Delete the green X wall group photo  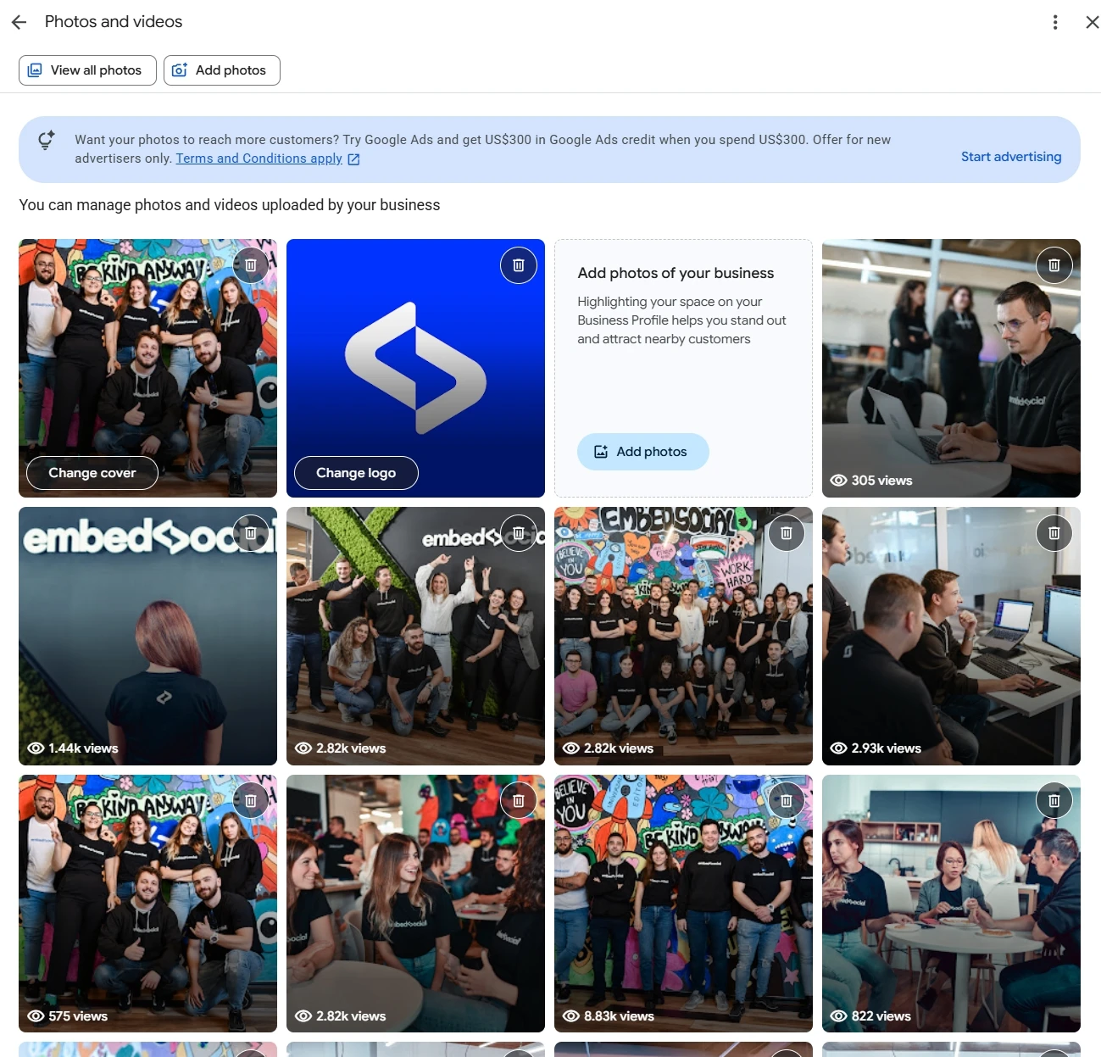(519, 533)
